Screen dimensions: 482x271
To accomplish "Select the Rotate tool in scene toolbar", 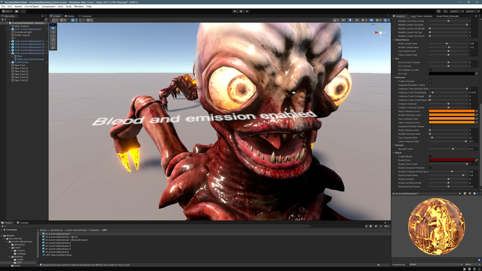I will 53,36.
